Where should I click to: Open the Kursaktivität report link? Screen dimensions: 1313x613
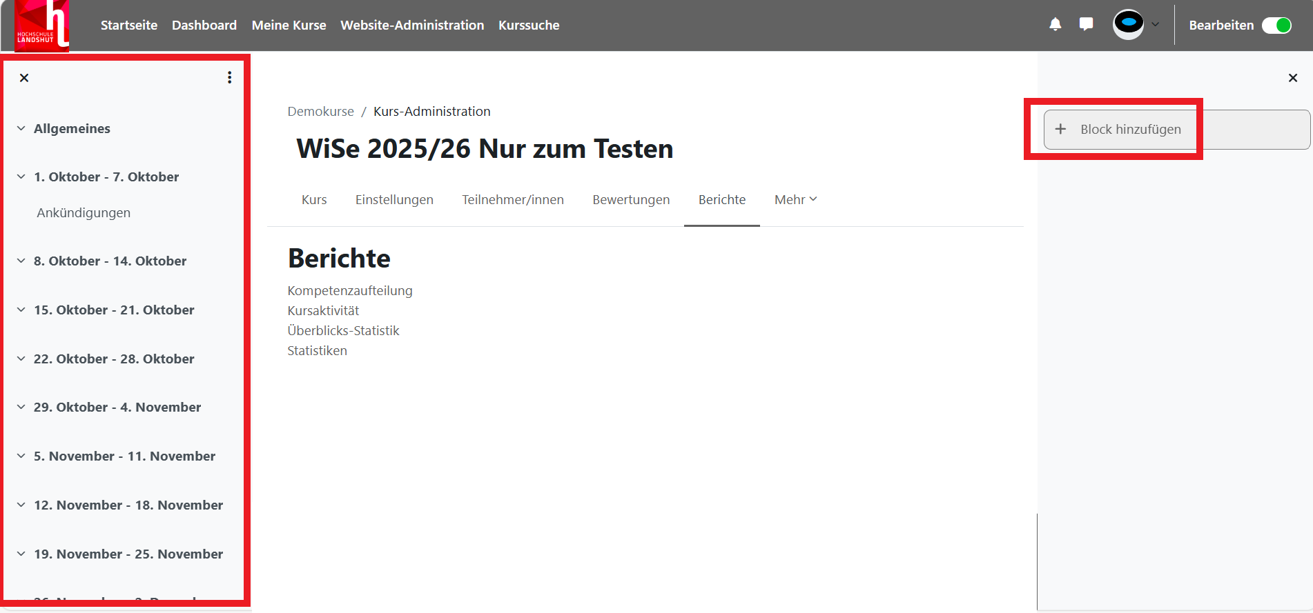pyautogui.click(x=323, y=311)
